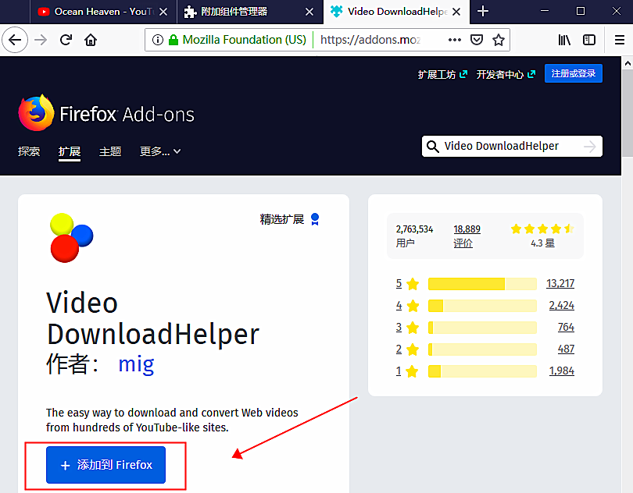Switch to the 附加组件管理器 tab
The height and width of the screenshot is (493, 633).
coord(250,12)
